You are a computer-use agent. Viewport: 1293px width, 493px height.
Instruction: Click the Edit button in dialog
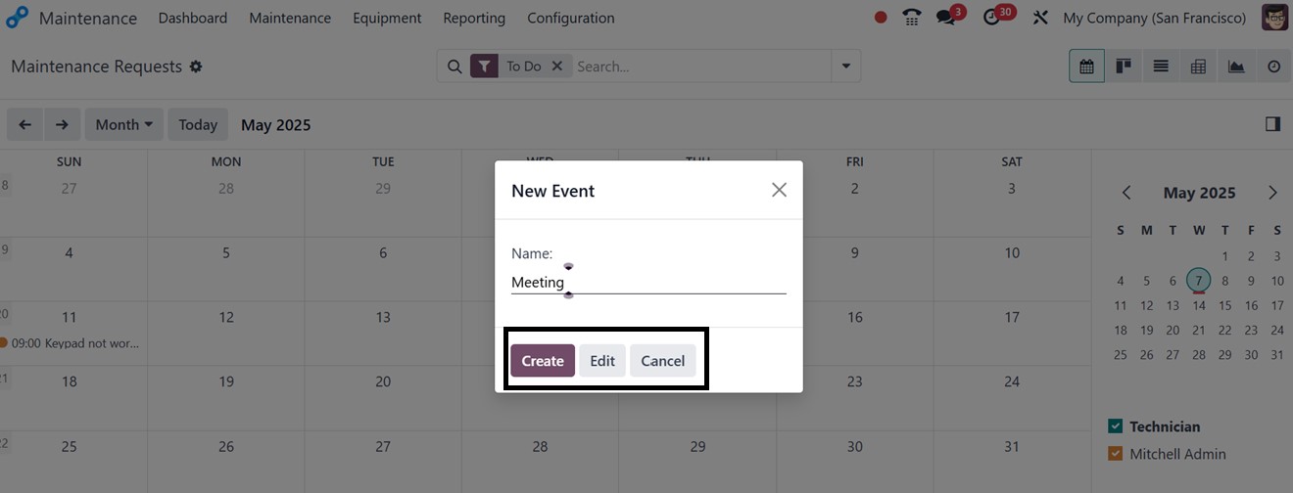click(602, 361)
